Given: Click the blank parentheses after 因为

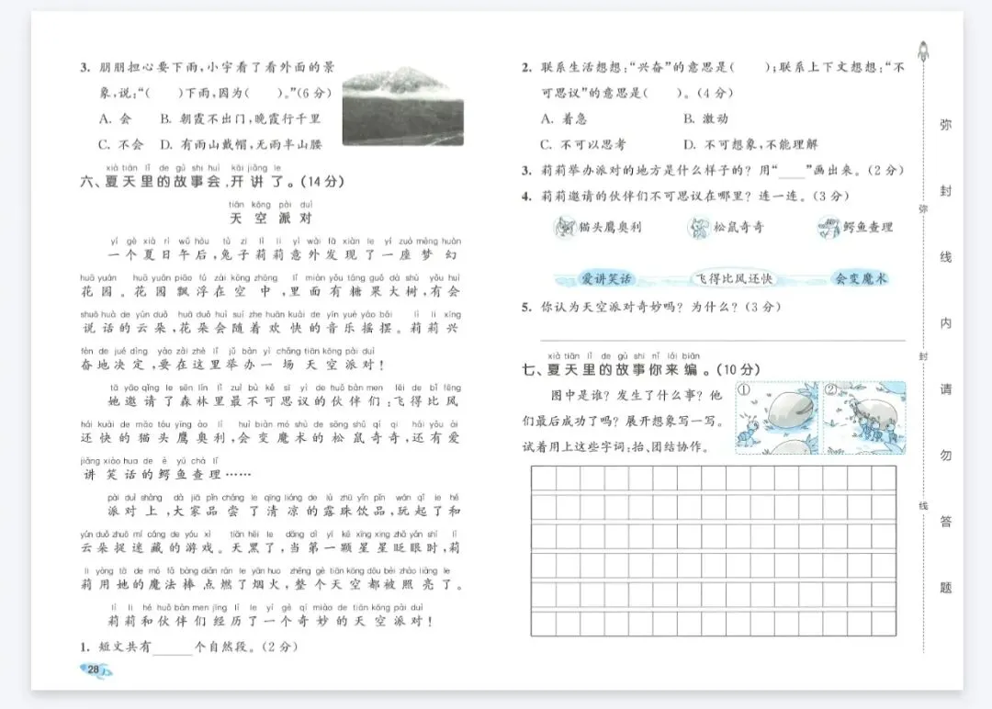Looking at the screenshot, I should click(x=264, y=93).
